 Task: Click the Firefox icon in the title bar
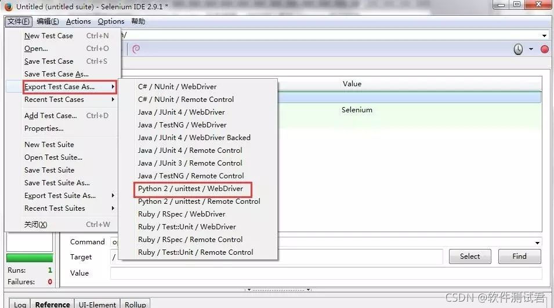point(8,7)
